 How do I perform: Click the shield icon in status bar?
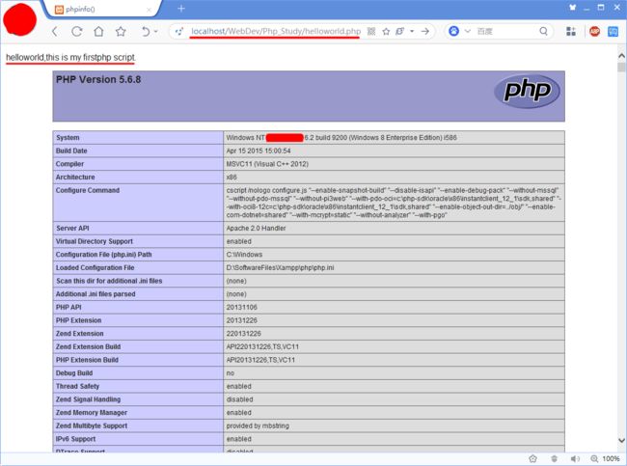point(555,458)
